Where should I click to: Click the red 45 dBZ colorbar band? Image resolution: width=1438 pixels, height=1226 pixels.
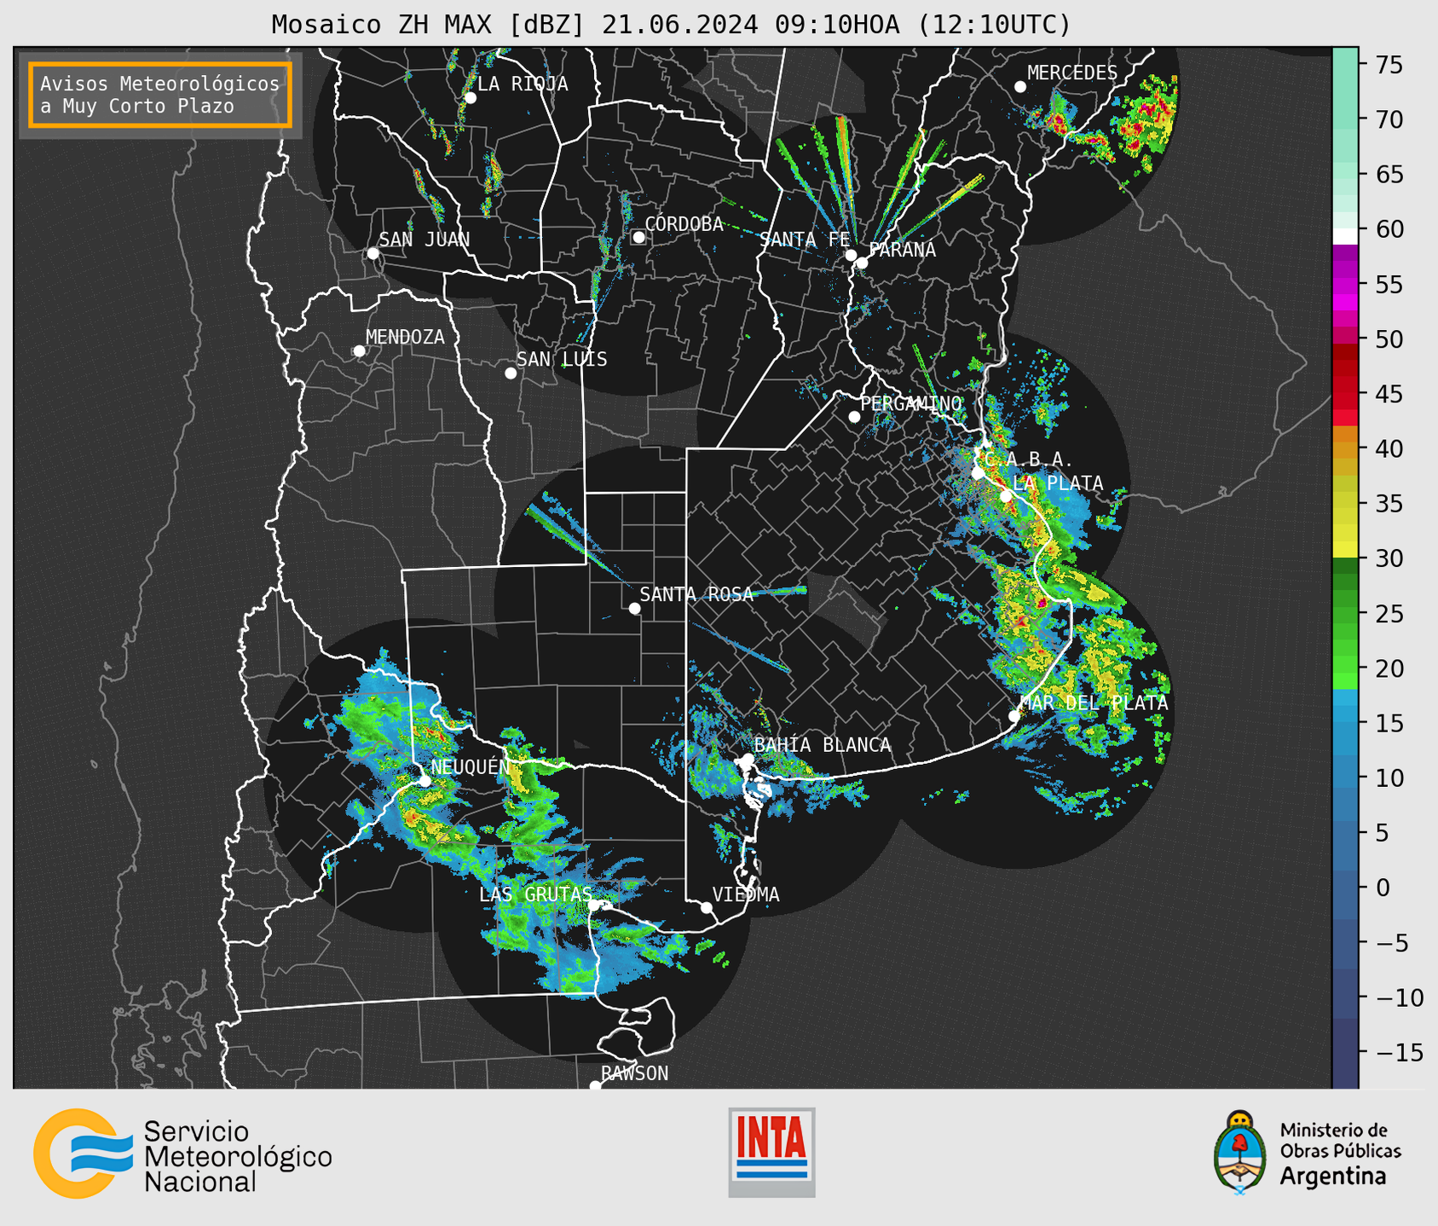point(1345,394)
